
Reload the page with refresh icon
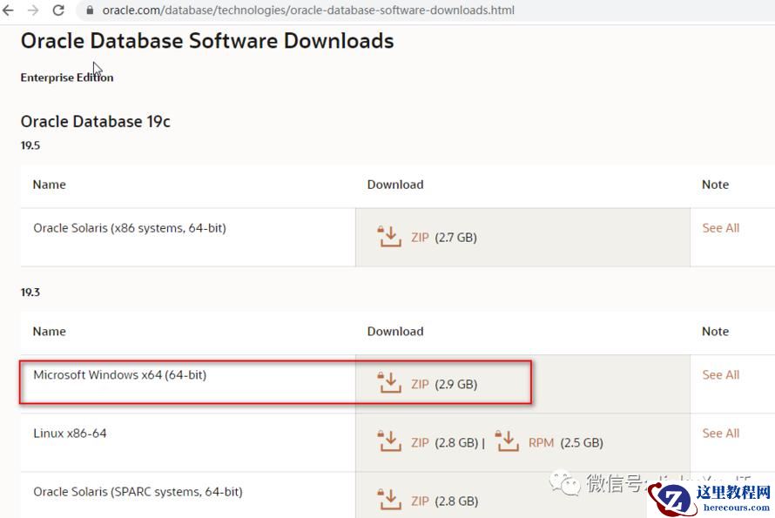tap(58, 10)
